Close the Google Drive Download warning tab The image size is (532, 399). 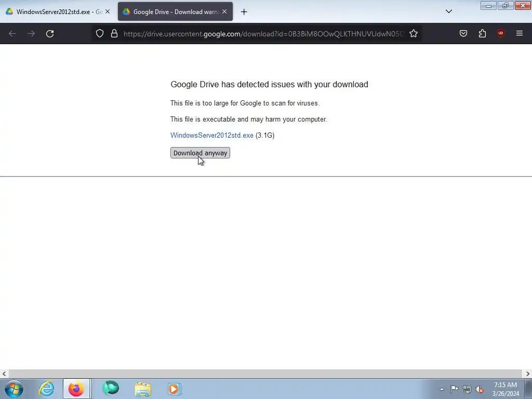(x=224, y=11)
